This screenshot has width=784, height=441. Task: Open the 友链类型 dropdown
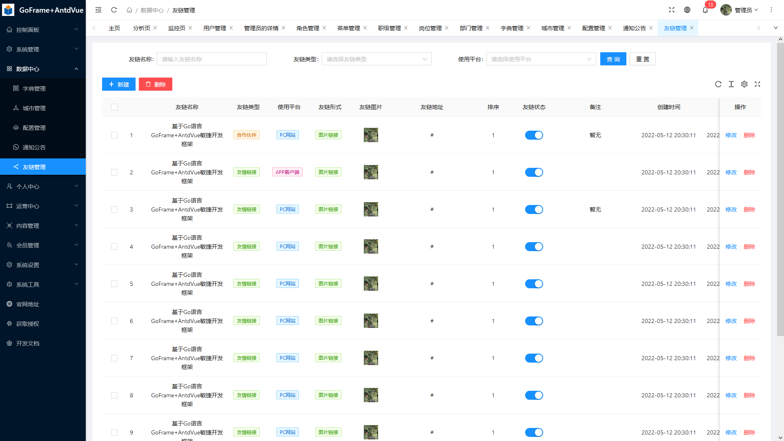click(x=376, y=59)
